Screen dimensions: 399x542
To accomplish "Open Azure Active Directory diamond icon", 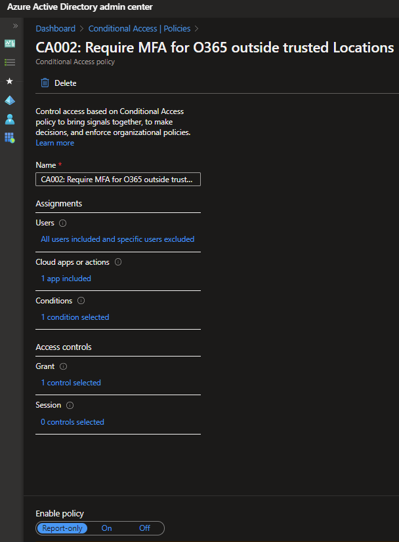I will pos(10,100).
